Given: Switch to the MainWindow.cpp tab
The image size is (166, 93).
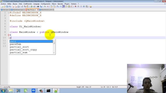Looking at the screenshot, I should point(18,10).
